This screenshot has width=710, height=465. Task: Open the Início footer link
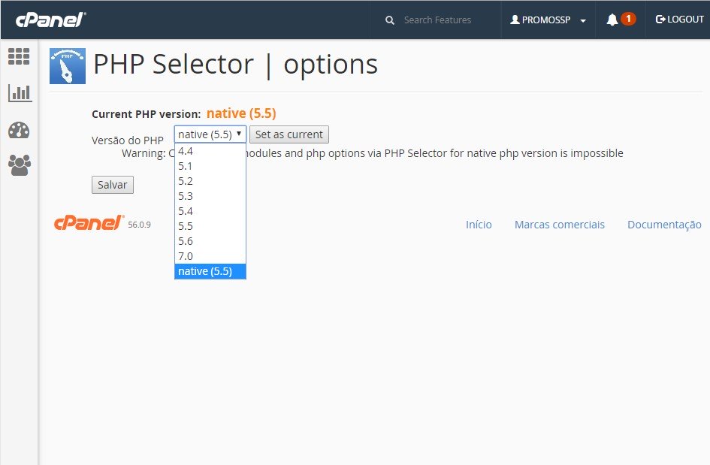479,225
